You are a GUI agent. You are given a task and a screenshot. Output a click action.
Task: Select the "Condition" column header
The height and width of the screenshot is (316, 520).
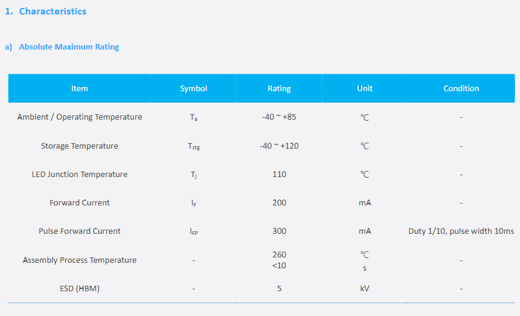(x=461, y=88)
